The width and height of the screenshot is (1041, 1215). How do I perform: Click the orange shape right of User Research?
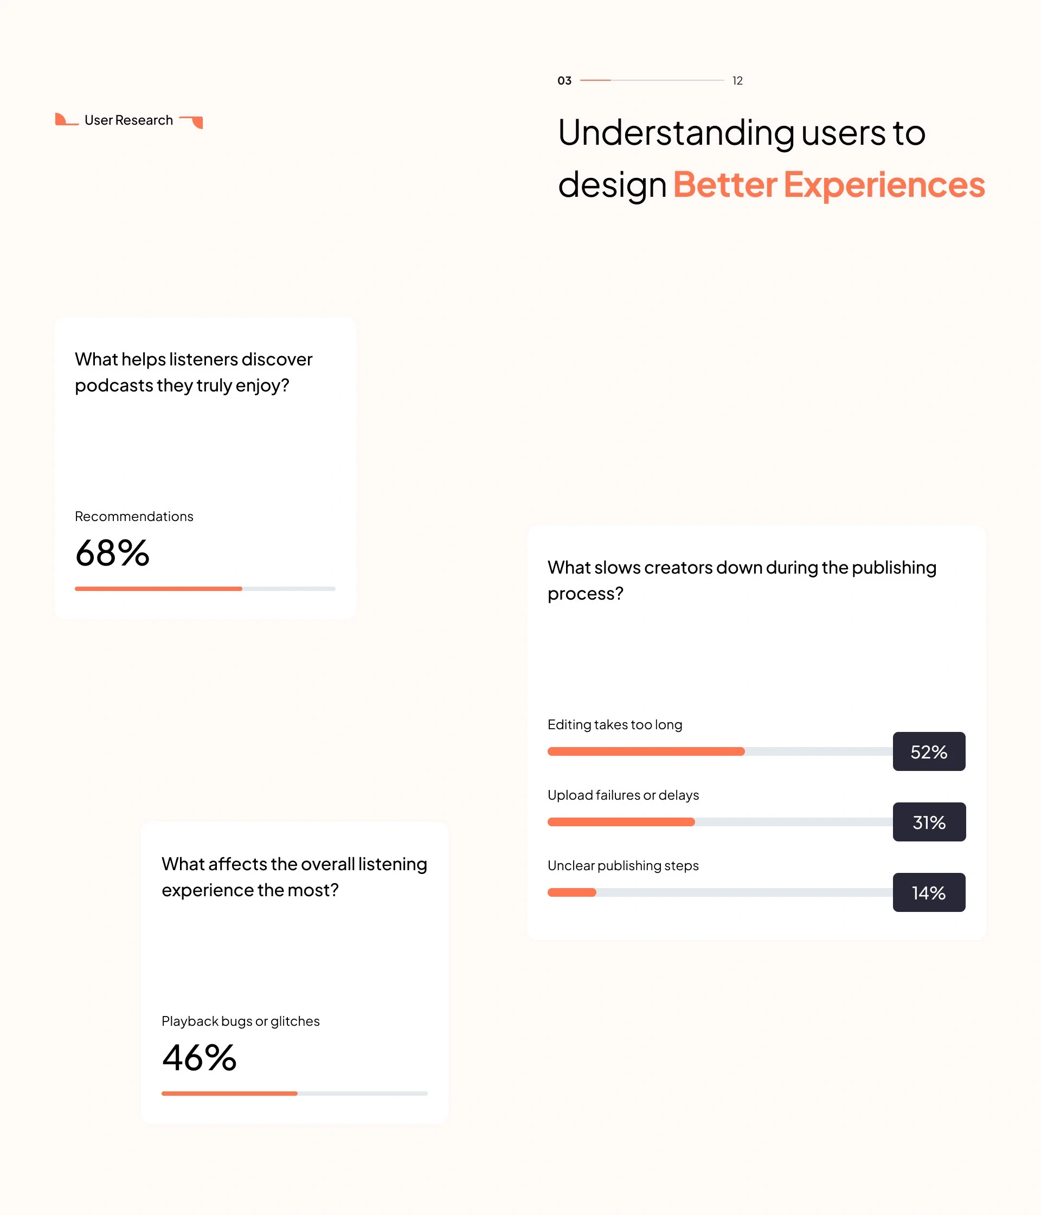pos(192,121)
